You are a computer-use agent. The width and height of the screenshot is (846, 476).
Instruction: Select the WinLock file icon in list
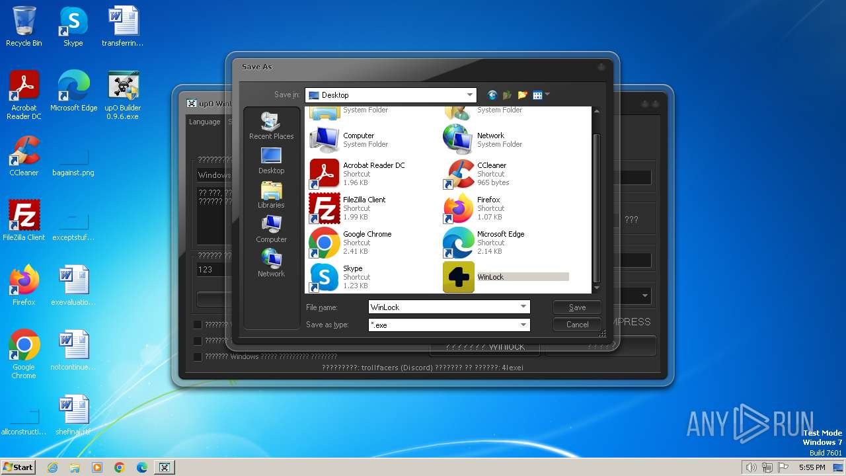click(459, 277)
